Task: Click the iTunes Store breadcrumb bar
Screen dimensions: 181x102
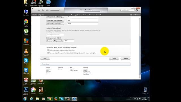Action: click(85, 64)
